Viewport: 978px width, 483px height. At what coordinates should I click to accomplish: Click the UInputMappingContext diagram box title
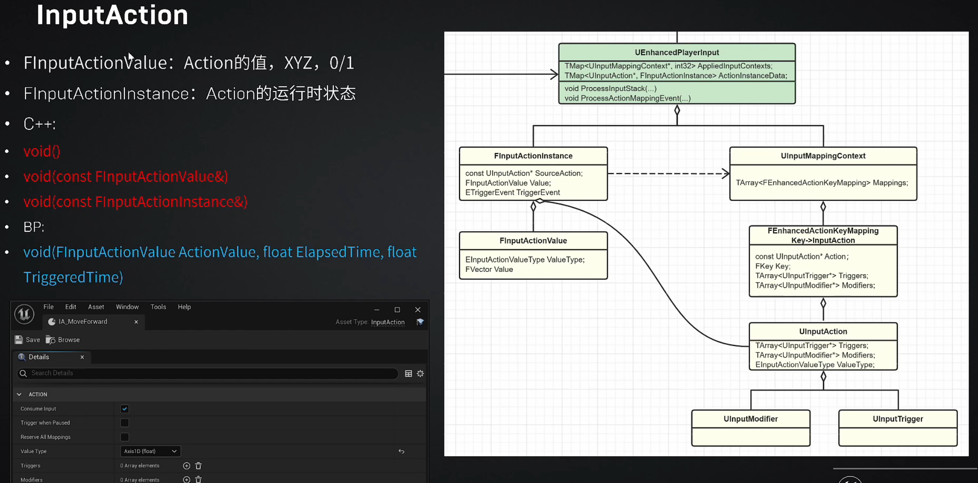point(823,156)
